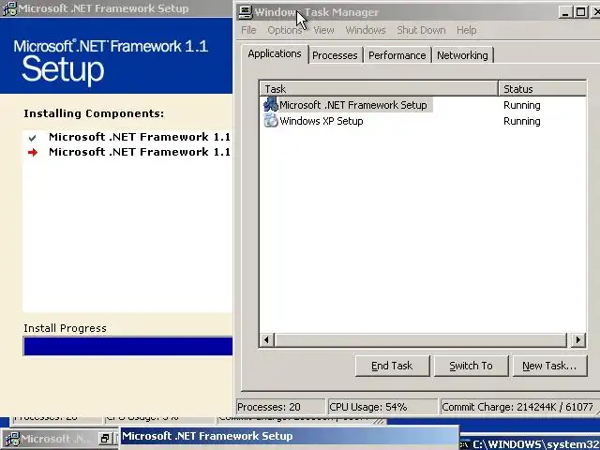Switch to the Applications tab
This screenshot has height=450, width=600.
275,54
